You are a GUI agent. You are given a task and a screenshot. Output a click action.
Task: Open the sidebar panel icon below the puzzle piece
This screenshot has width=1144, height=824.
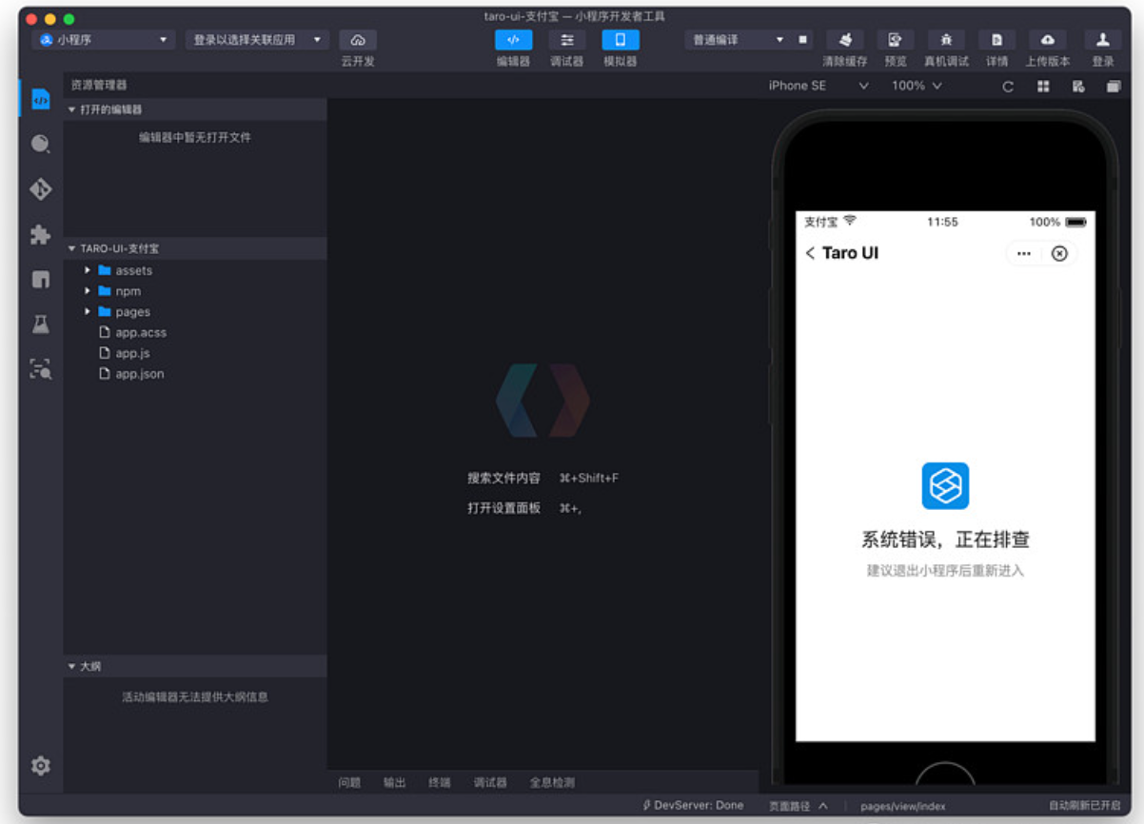[40, 280]
